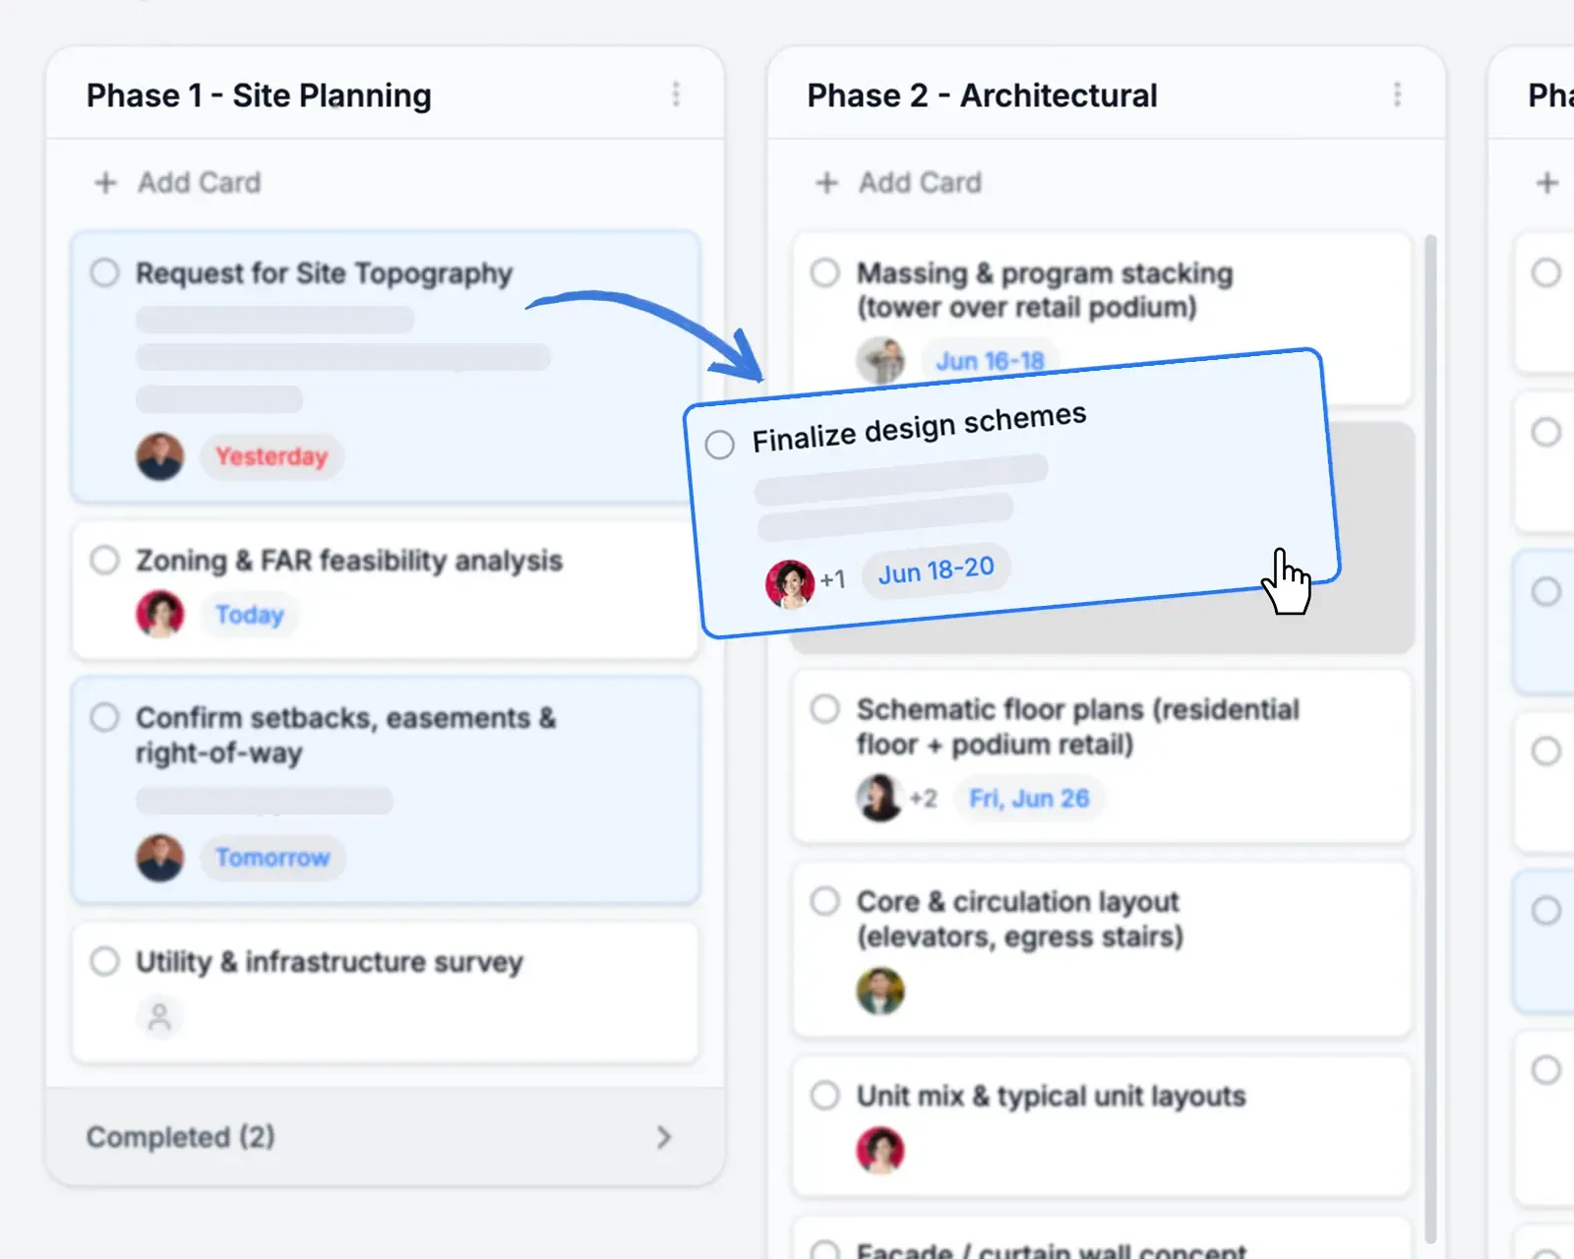Add Card to Phase 1 - Site Planning
The height and width of the screenshot is (1259, 1574).
pos(177,183)
